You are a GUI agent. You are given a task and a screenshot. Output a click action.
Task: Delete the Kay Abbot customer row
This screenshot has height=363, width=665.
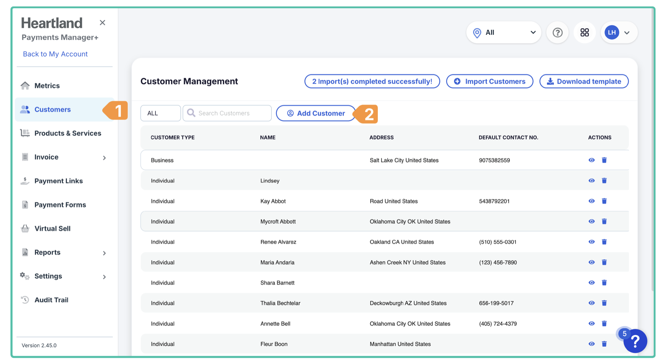pos(604,201)
